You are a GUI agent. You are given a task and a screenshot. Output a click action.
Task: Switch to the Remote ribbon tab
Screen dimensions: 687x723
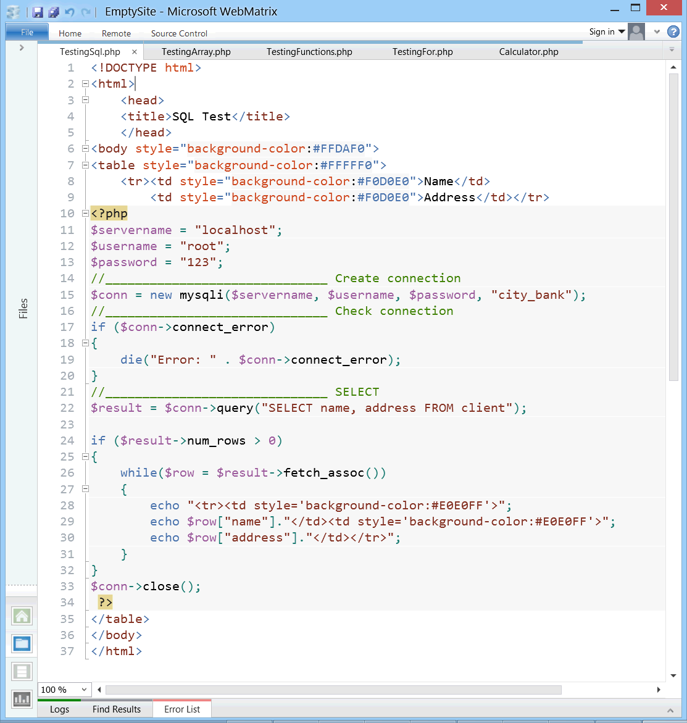click(116, 33)
